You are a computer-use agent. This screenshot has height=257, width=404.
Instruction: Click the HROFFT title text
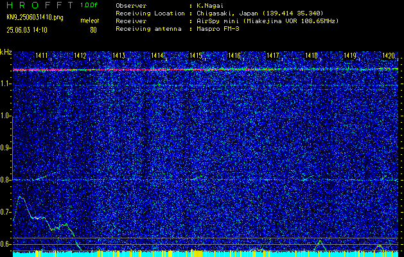40,5
